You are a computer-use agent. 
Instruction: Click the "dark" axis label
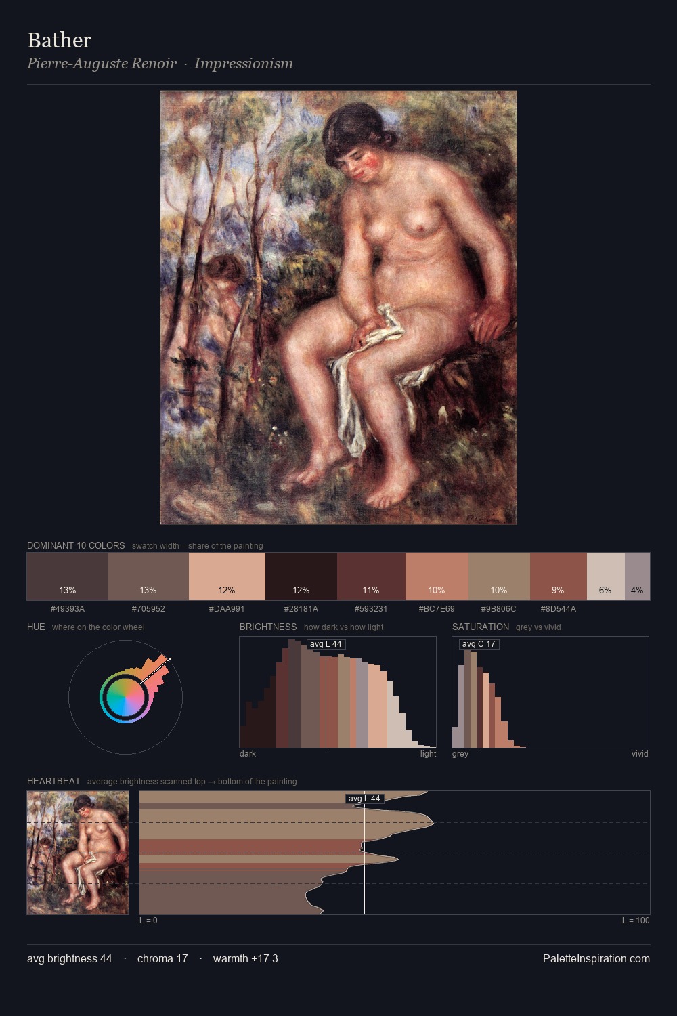248,754
